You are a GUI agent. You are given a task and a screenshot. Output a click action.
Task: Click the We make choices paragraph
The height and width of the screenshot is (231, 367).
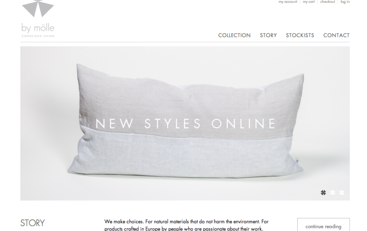186,225
